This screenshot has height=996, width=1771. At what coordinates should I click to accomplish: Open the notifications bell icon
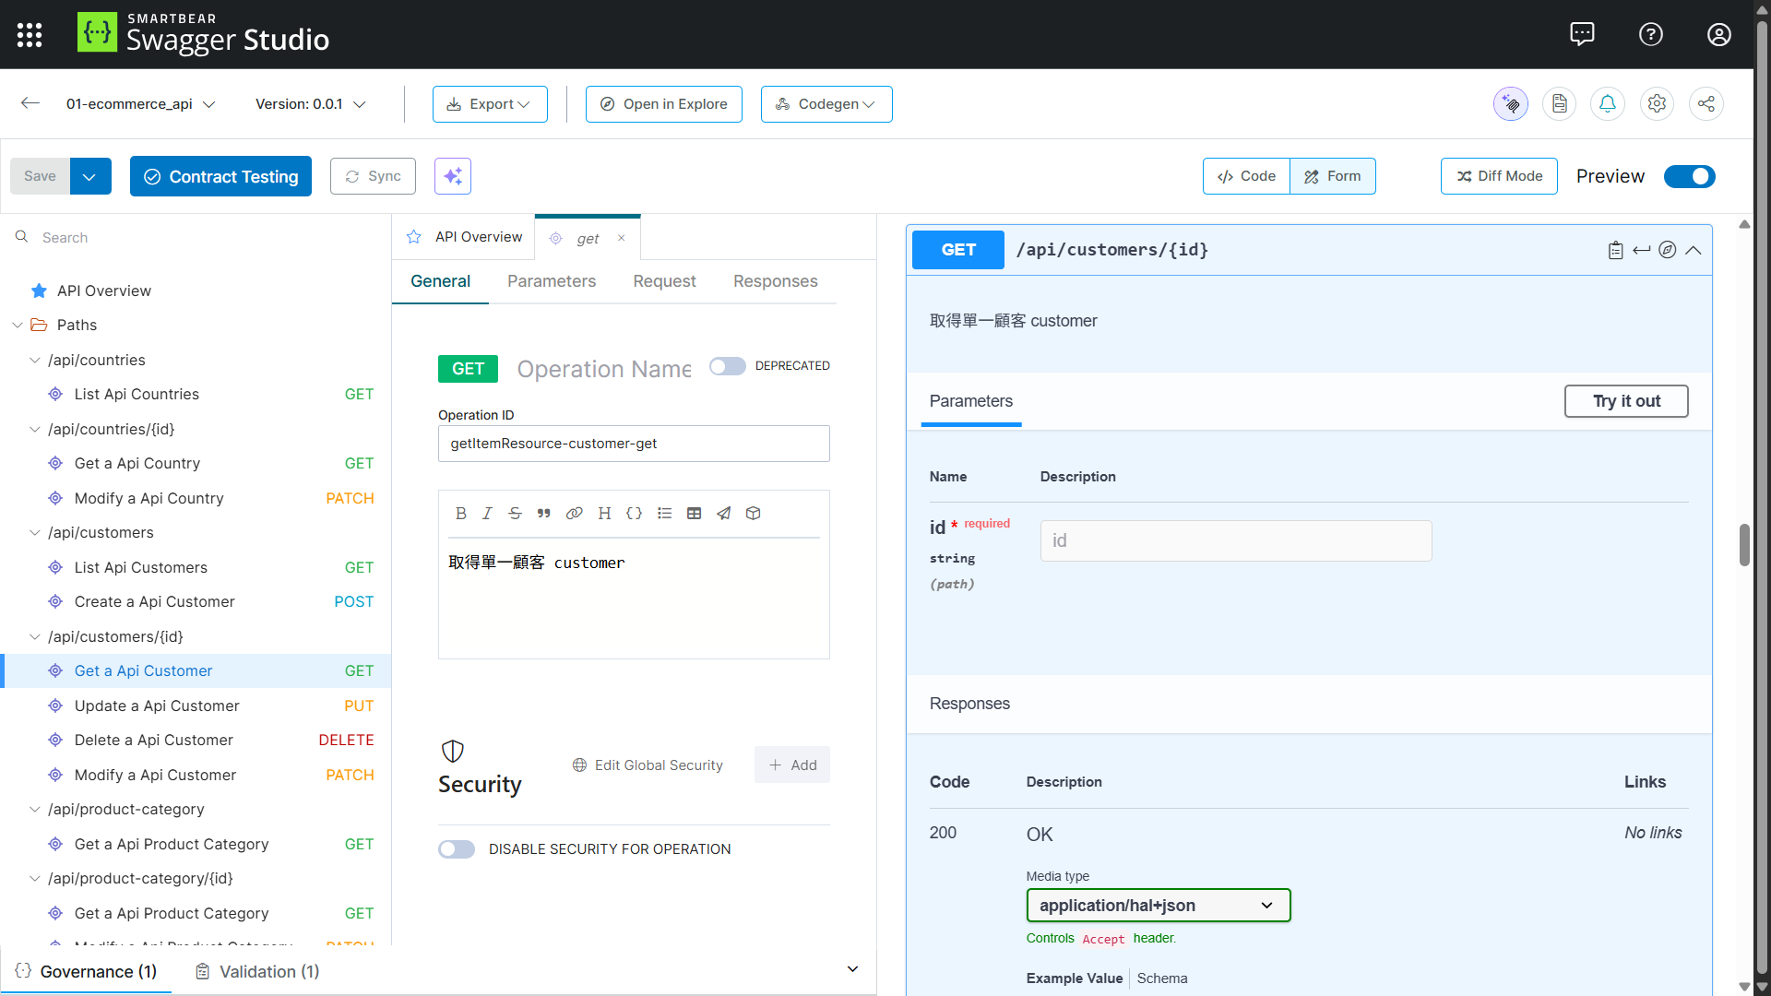pyautogui.click(x=1608, y=104)
